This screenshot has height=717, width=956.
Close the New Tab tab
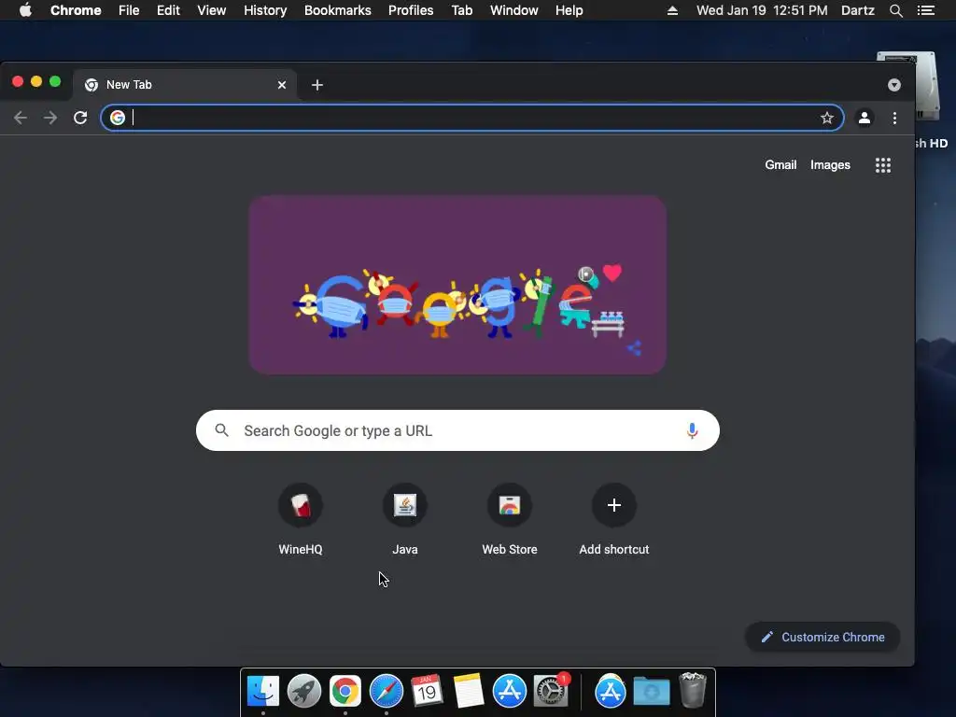point(282,85)
